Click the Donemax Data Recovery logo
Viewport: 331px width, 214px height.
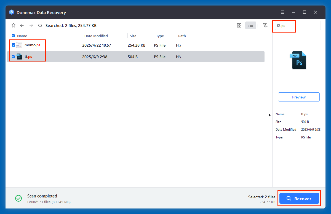pyautogui.click(x=11, y=12)
